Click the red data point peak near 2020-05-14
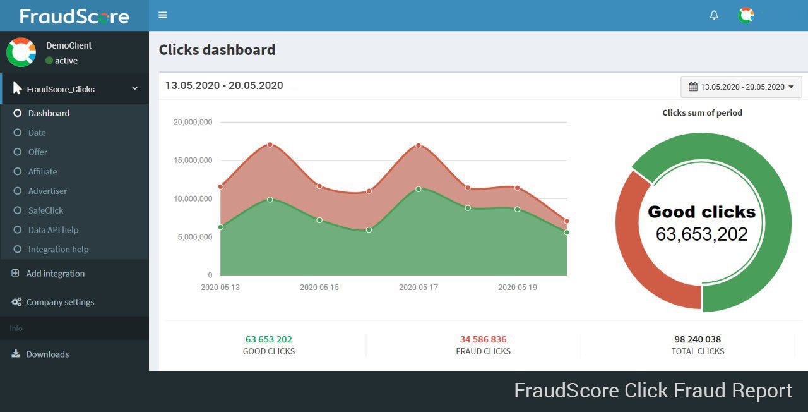 click(270, 145)
